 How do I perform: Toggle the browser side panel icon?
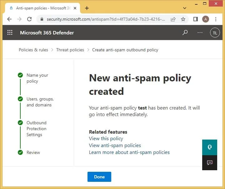click(195, 19)
